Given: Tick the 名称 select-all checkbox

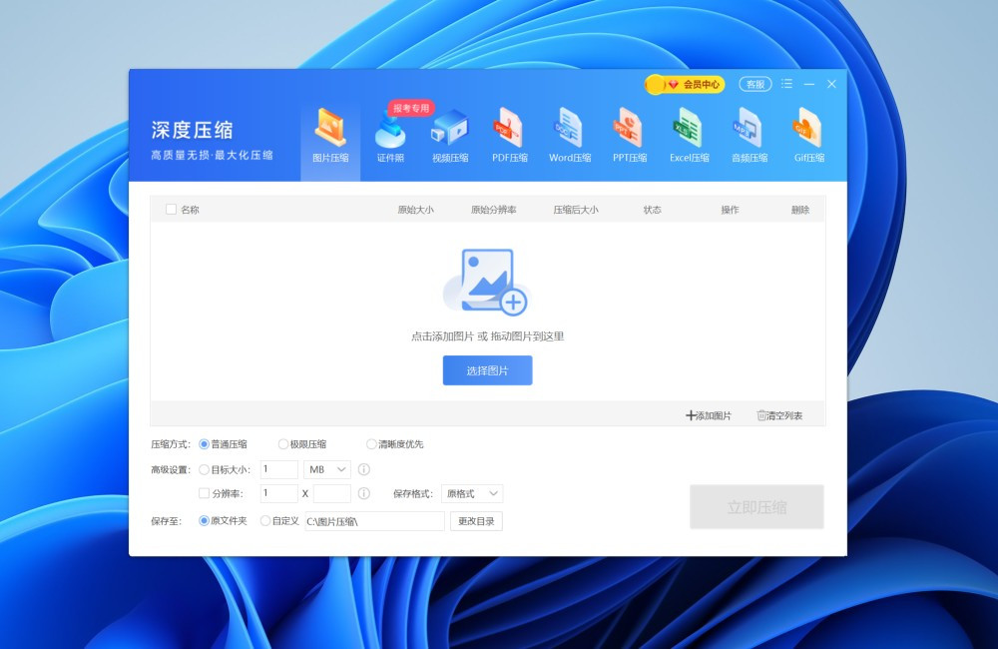Looking at the screenshot, I should click(x=171, y=210).
